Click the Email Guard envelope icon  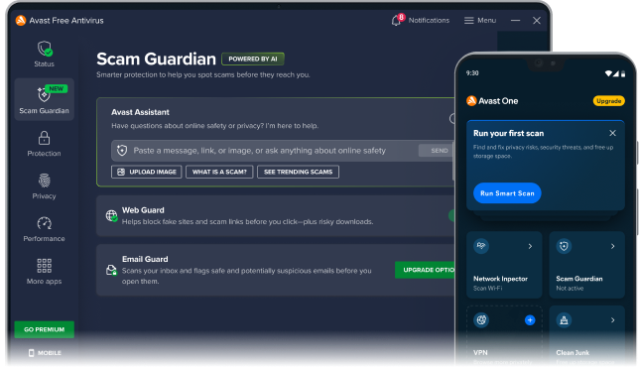pyautogui.click(x=111, y=270)
